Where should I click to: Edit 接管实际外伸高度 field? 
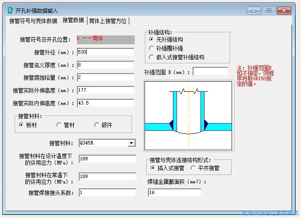[x=105, y=90]
